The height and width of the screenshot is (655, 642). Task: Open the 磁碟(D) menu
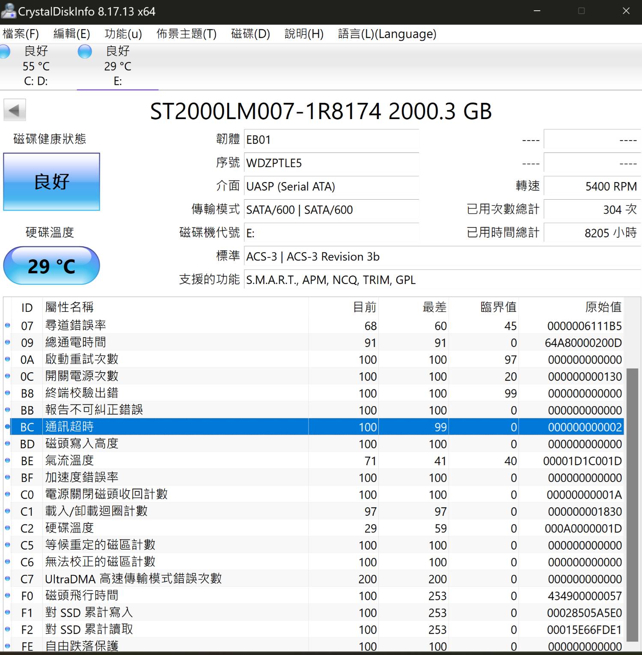[x=250, y=34]
